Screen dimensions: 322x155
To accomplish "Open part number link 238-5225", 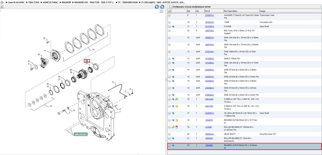I will 209,99.
